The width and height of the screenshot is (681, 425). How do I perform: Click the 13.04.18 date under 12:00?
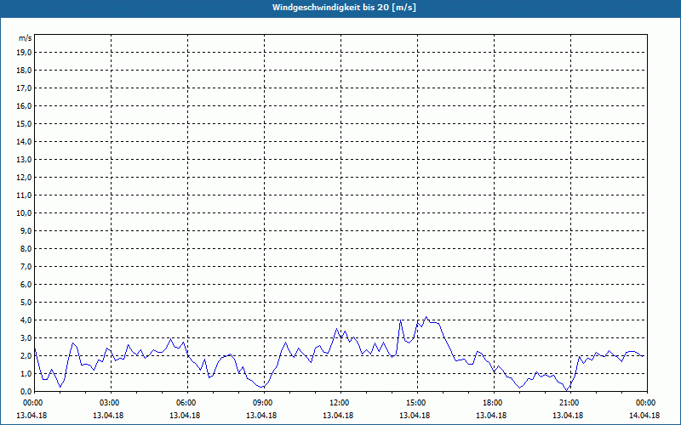click(x=338, y=415)
